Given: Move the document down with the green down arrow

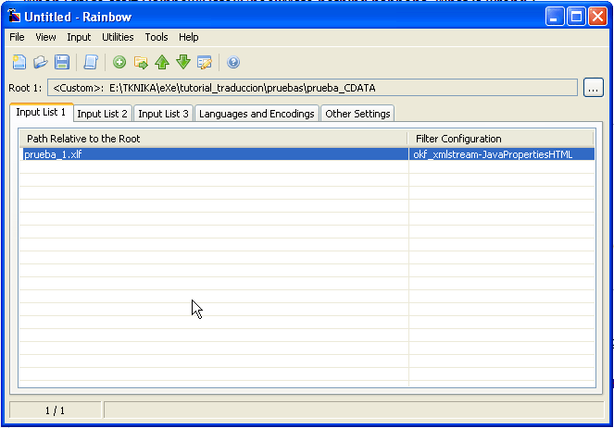Looking at the screenshot, I should pyautogui.click(x=183, y=62).
